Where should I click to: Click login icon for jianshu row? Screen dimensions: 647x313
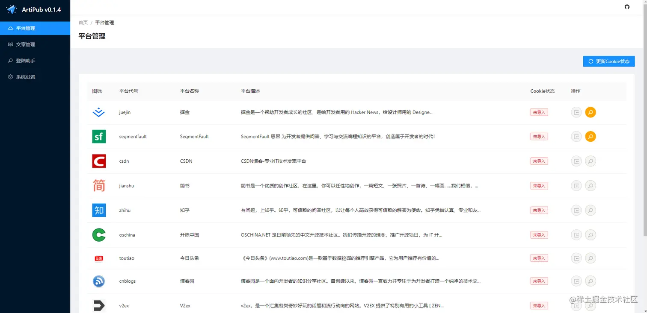[576, 186]
